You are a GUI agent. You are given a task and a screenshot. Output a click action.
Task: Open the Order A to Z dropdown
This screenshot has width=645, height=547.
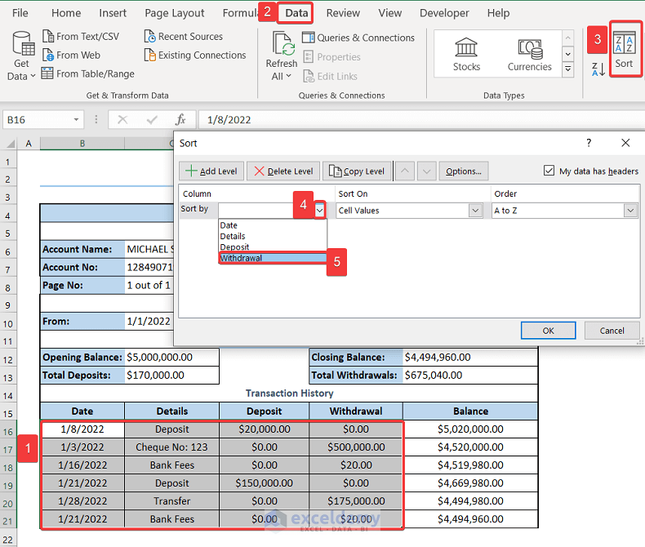(629, 211)
